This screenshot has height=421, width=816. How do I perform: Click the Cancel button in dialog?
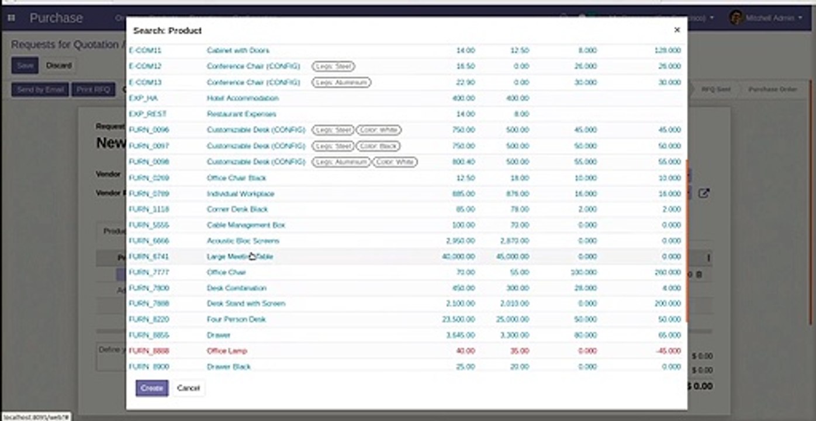tap(188, 388)
